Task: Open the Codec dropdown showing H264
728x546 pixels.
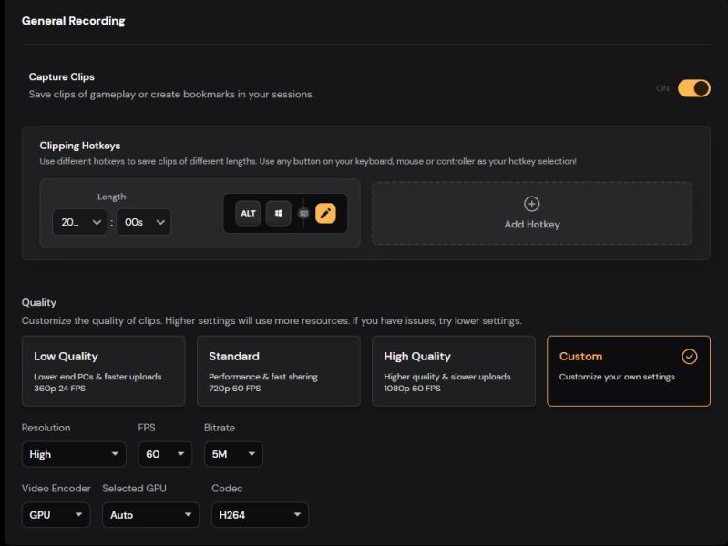Action: (x=260, y=515)
